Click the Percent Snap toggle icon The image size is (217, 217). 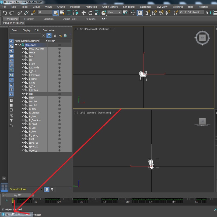161,13
